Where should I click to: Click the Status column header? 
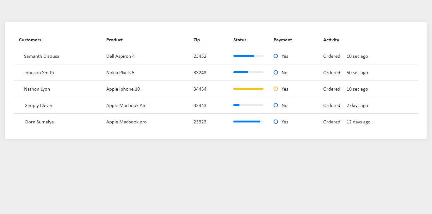pyautogui.click(x=239, y=40)
